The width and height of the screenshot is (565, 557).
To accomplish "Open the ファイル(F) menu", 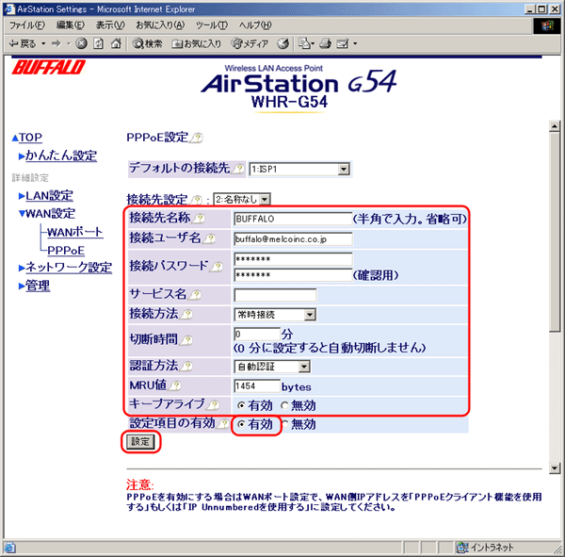I will point(27,25).
